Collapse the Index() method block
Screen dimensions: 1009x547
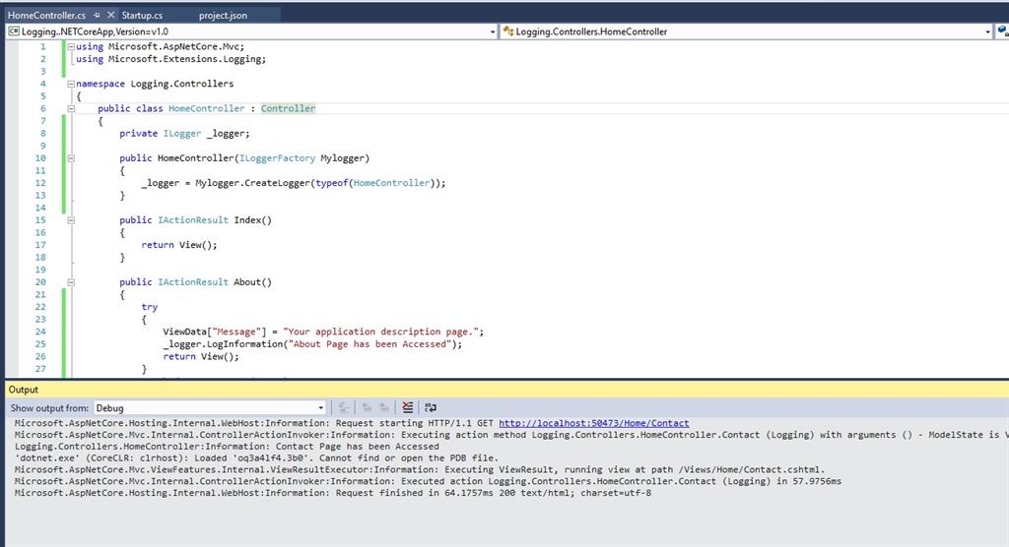pyautogui.click(x=71, y=219)
